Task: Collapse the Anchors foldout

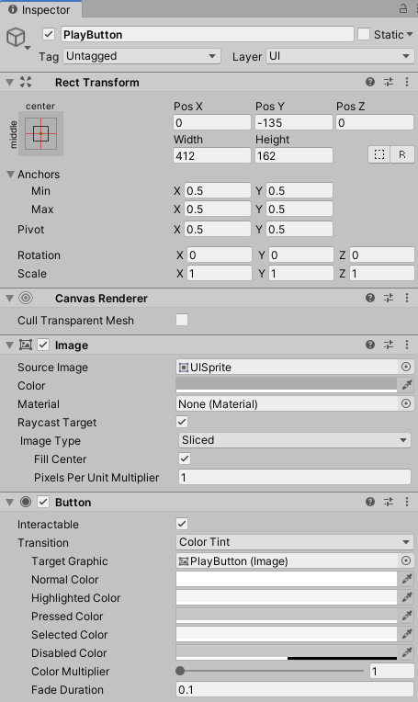Action: [x=10, y=175]
